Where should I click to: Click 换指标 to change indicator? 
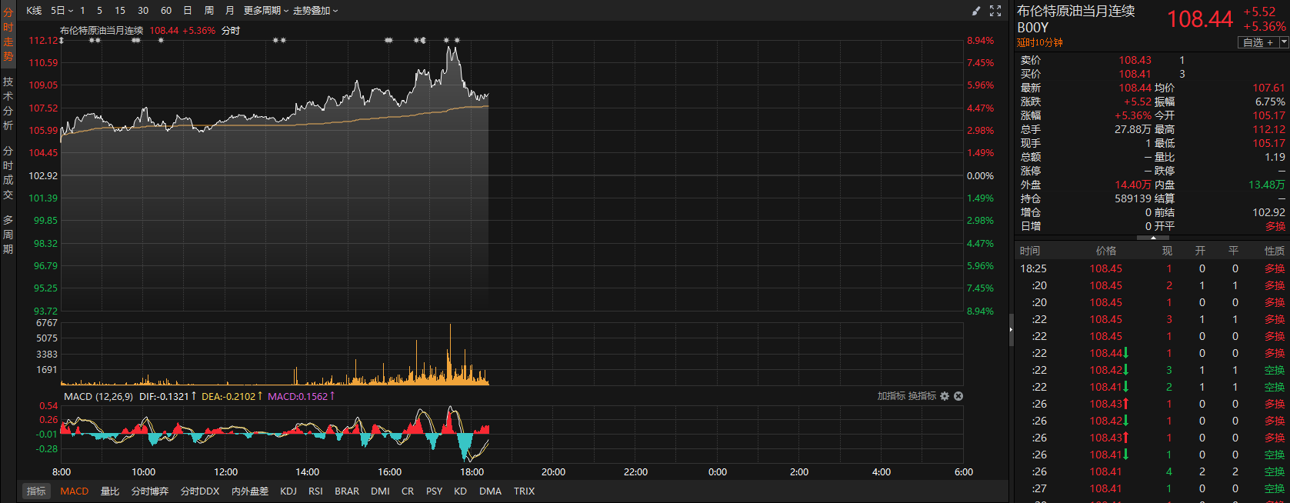(x=922, y=396)
